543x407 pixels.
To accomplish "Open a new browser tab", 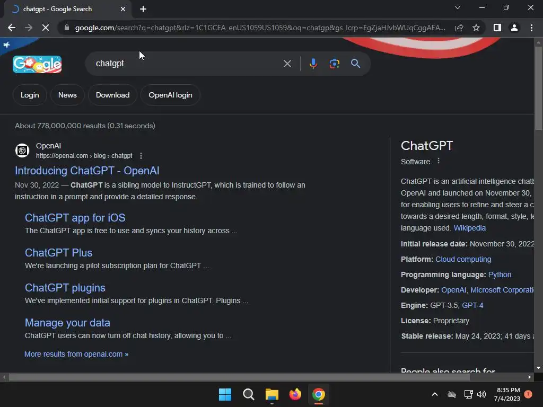I will tap(143, 9).
